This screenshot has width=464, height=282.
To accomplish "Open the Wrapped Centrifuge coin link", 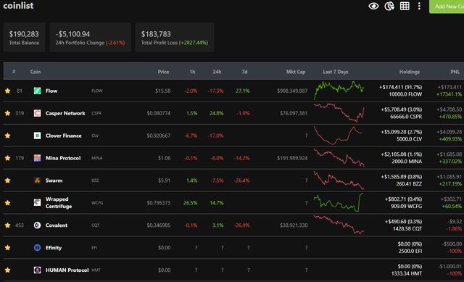I will 59,203.
